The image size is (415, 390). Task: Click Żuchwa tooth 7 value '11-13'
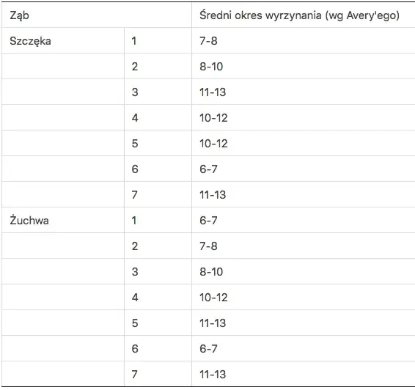click(213, 375)
